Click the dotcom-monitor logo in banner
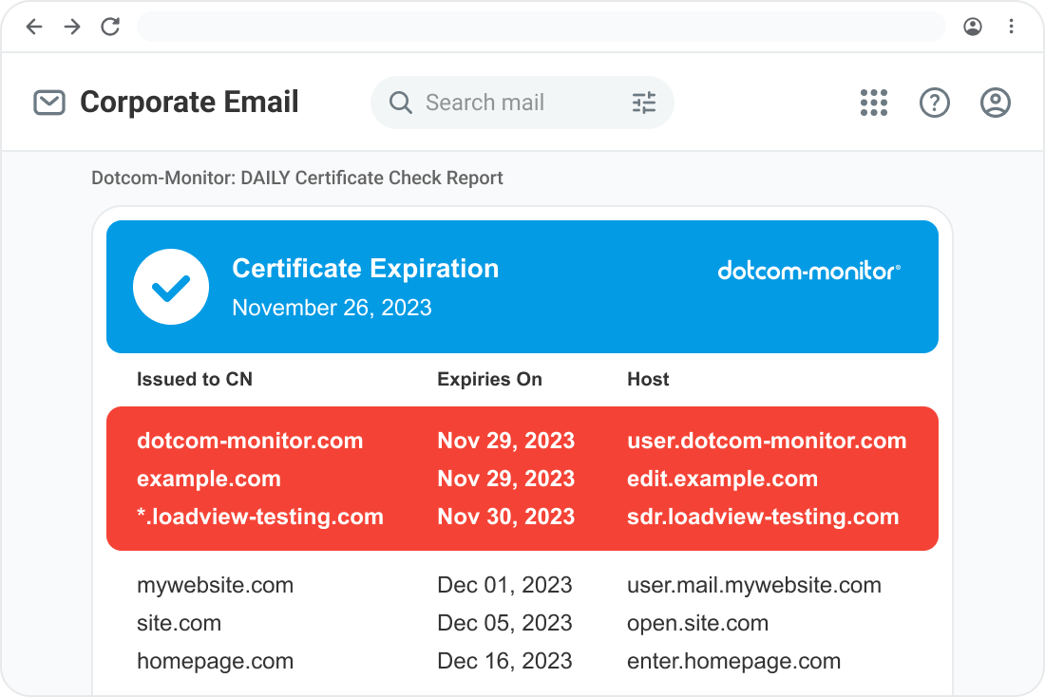 click(x=809, y=272)
